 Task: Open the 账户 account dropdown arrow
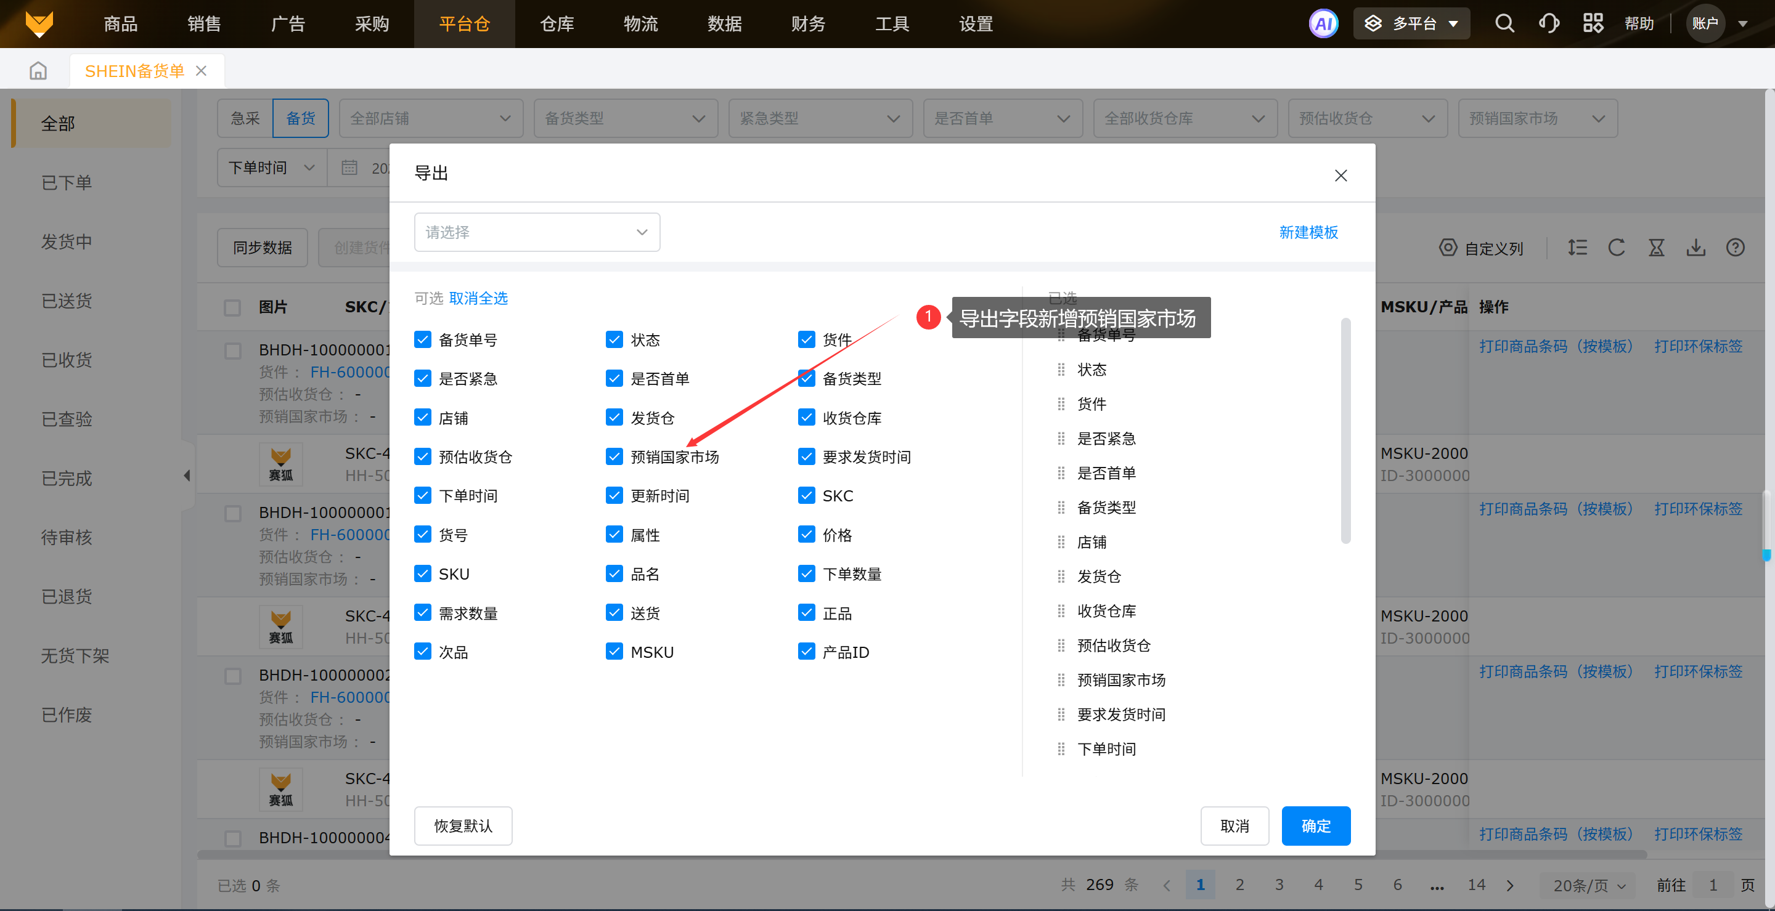(1742, 24)
